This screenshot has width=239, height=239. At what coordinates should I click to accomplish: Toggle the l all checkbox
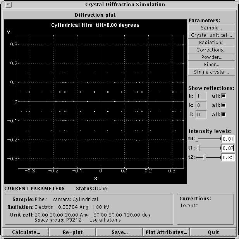224,115
